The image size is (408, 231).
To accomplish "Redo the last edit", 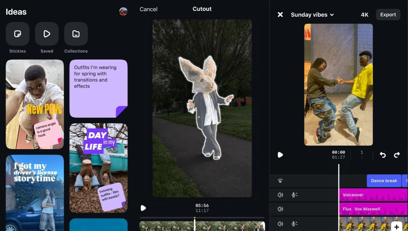I will pos(397,155).
